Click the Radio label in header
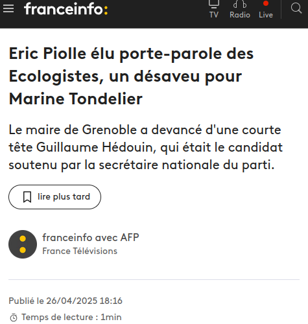Viewport: 308px width, 324px height. click(x=240, y=15)
